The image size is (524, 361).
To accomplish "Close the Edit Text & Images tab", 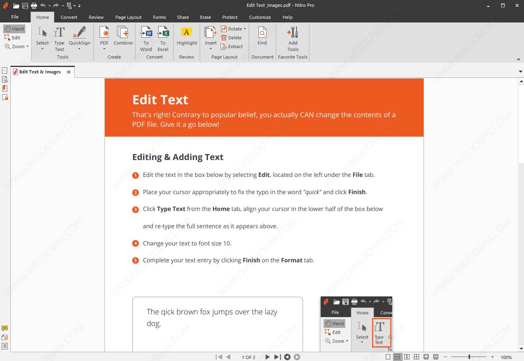I will 69,72.
